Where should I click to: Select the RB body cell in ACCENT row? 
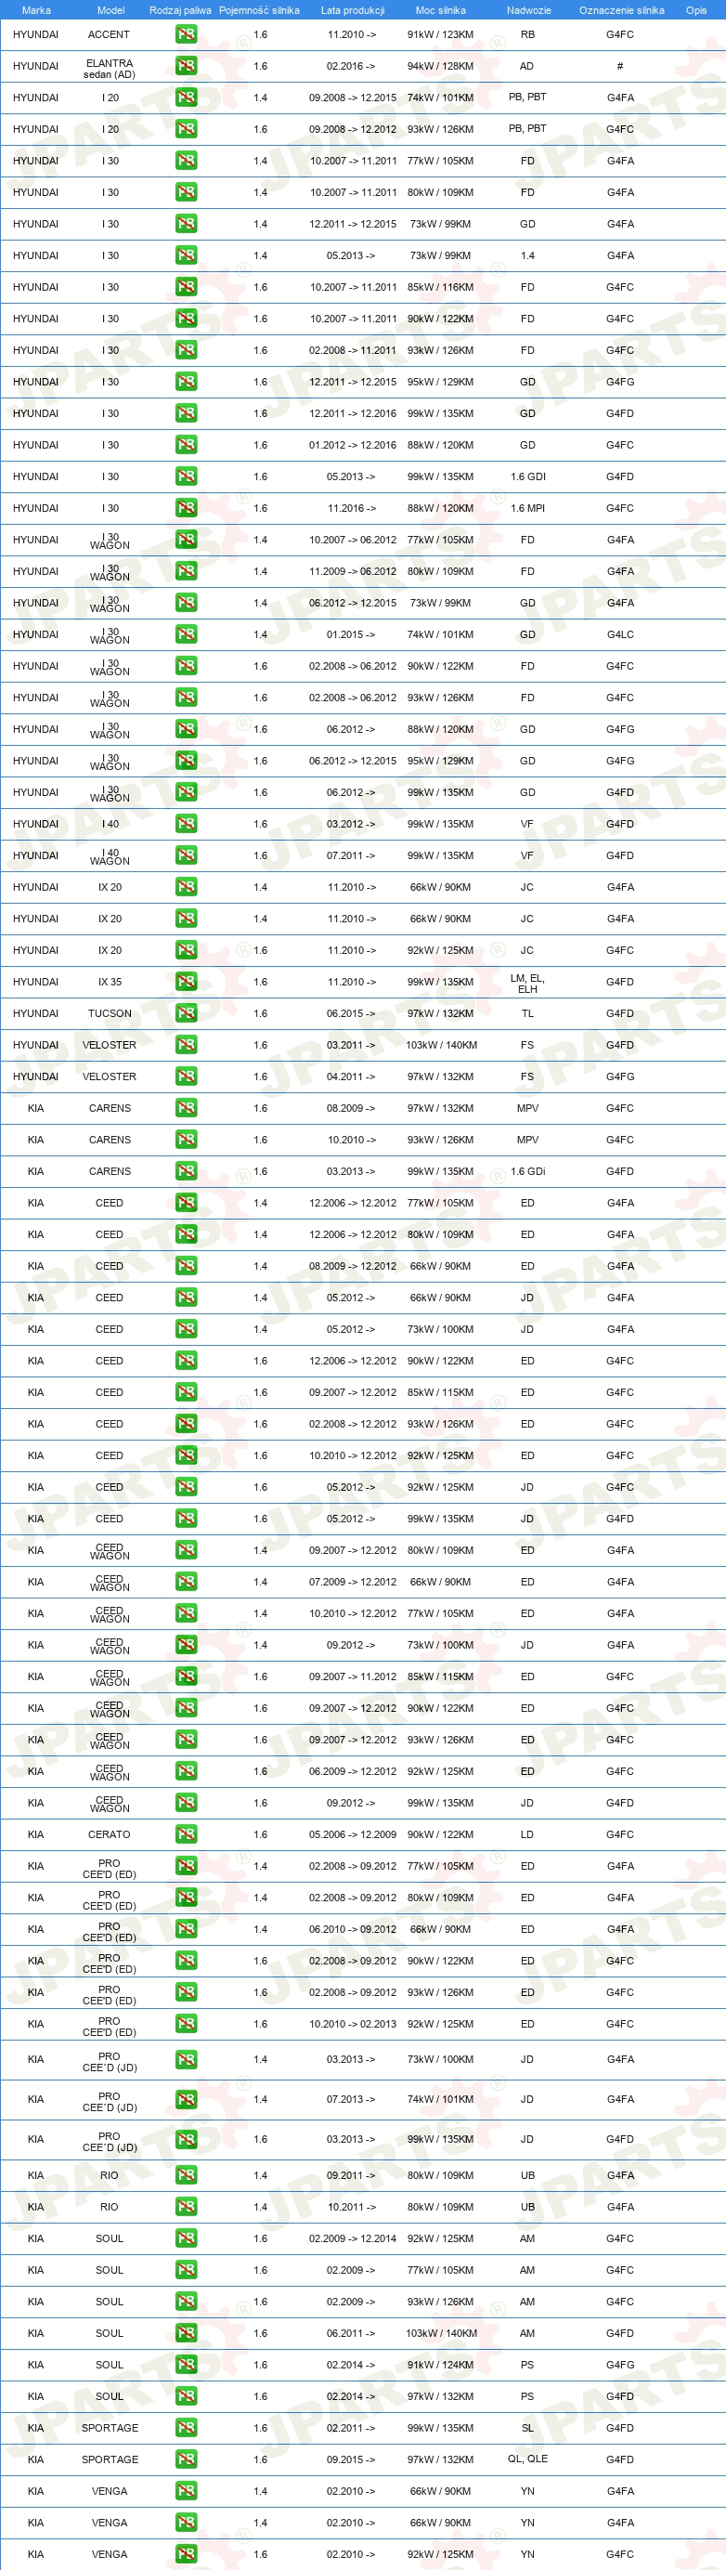click(x=527, y=34)
